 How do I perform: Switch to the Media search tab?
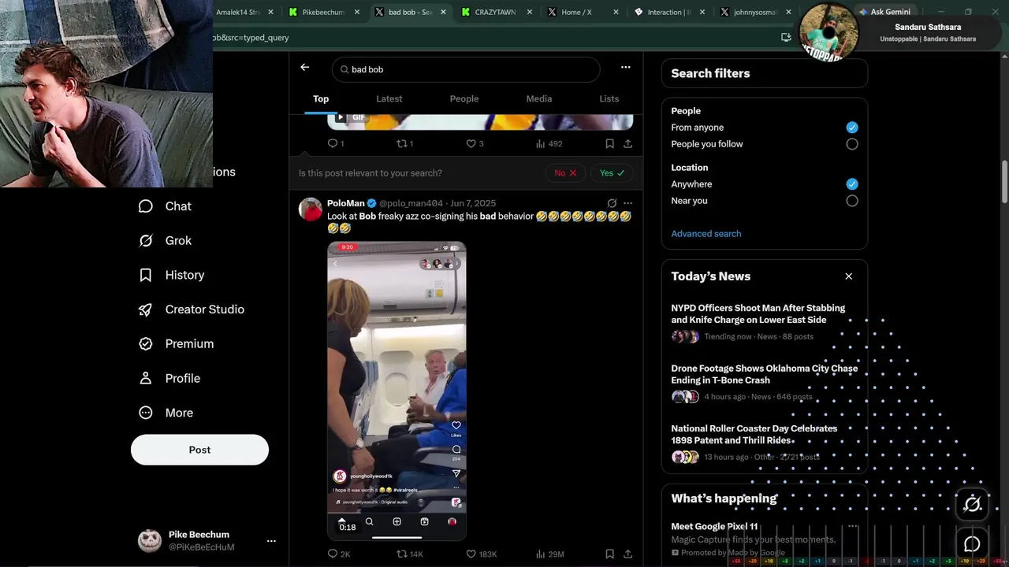coord(539,98)
